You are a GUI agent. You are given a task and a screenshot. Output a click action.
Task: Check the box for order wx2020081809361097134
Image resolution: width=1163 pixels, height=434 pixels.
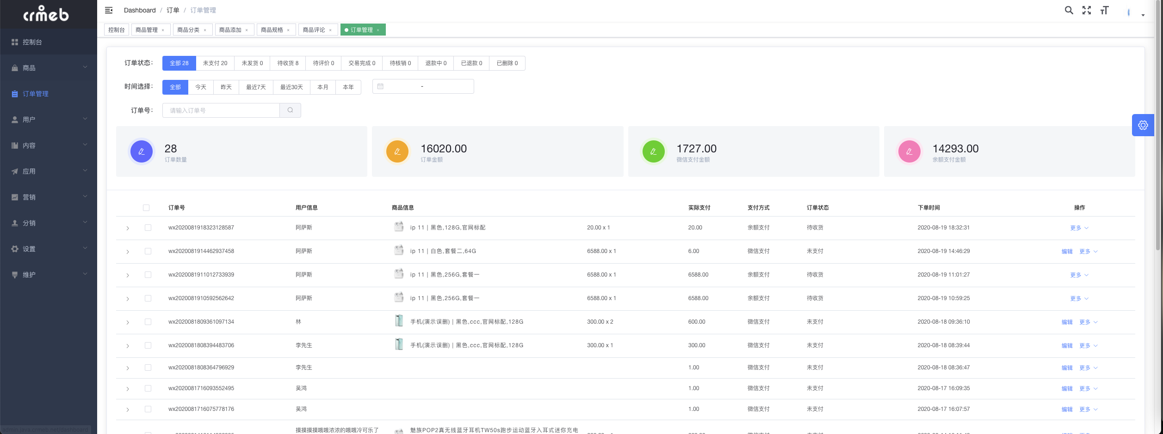click(148, 322)
